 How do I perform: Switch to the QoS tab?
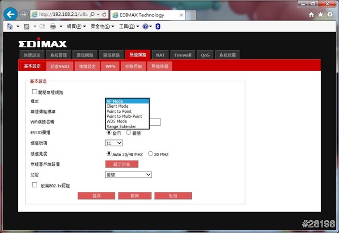205,55
